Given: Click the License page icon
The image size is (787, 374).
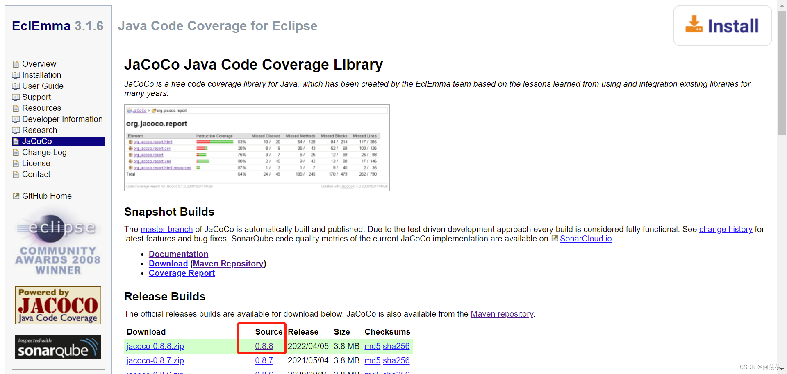Looking at the screenshot, I should click(16, 163).
